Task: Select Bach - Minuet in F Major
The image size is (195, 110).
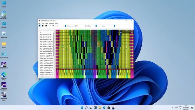Action: click(46, 43)
